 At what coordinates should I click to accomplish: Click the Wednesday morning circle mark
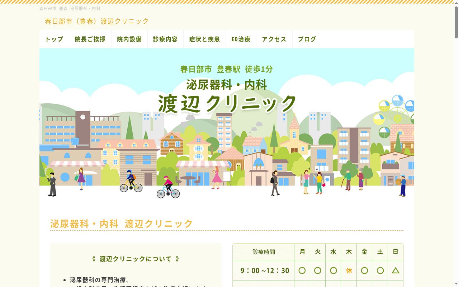pos(333,270)
